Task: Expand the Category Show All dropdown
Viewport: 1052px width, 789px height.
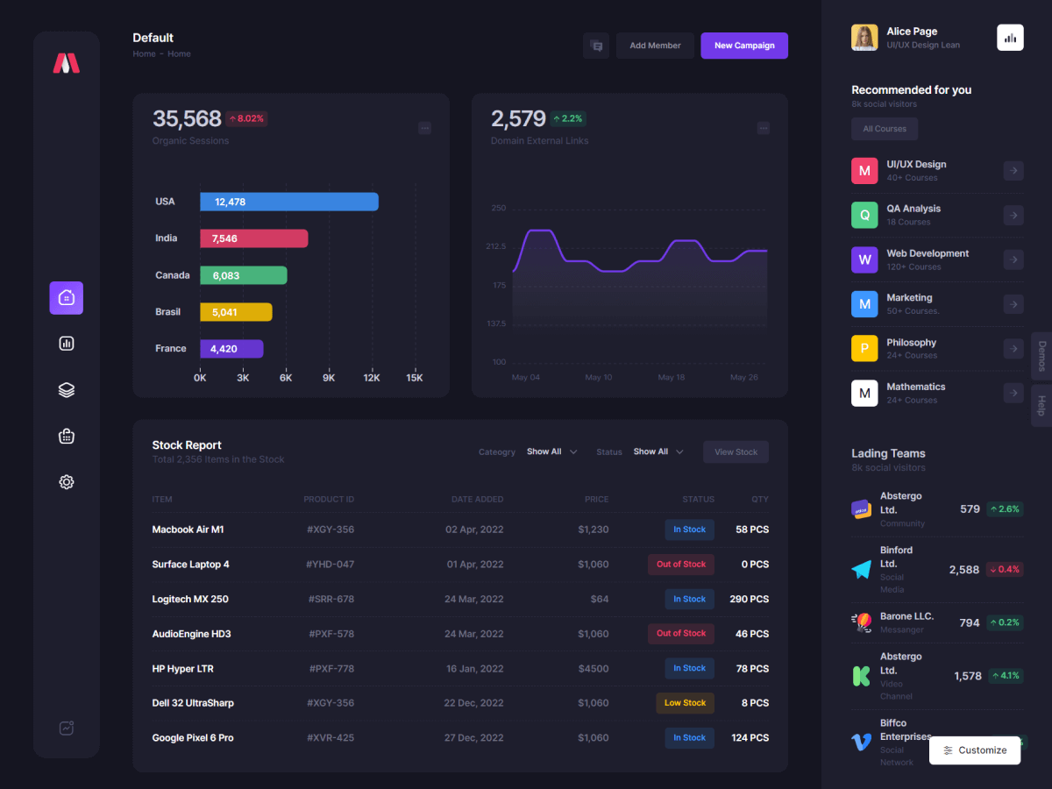Action: (x=551, y=451)
